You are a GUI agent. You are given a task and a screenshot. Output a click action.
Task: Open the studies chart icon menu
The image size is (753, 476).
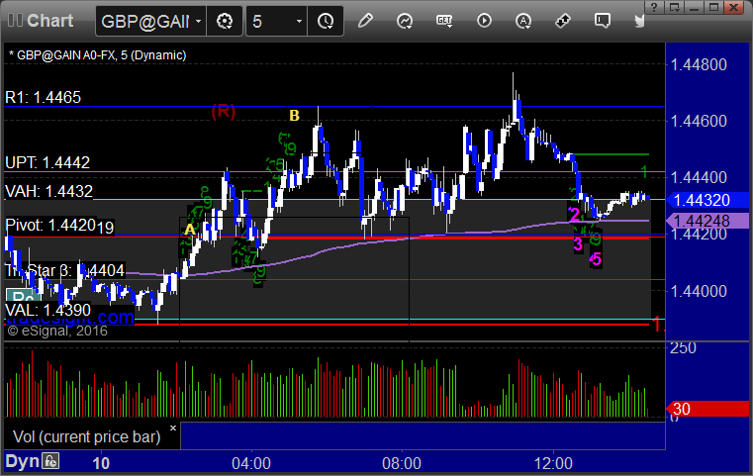click(405, 21)
